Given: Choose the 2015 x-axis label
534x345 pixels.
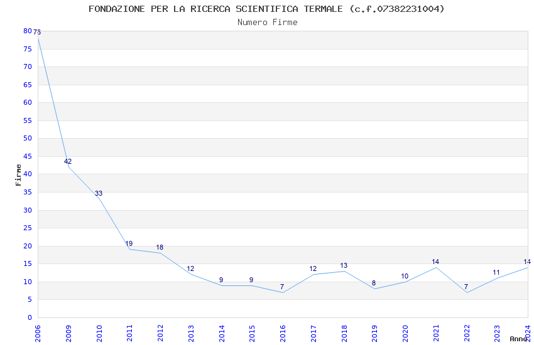Looking at the screenshot, I should pos(252,333).
